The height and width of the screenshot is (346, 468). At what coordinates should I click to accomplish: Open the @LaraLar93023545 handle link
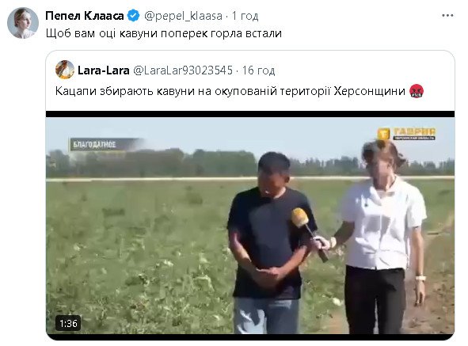(x=183, y=70)
